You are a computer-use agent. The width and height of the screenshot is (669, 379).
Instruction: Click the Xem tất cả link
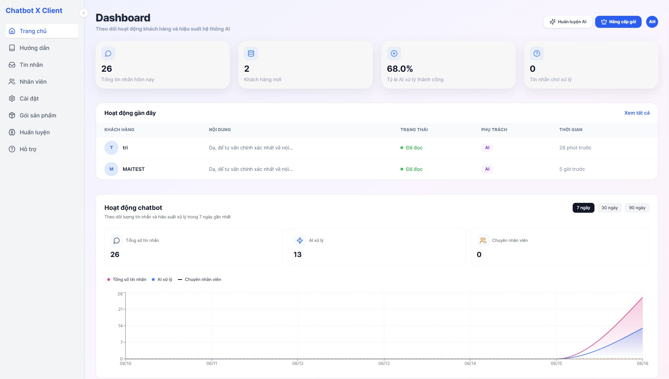click(637, 113)
